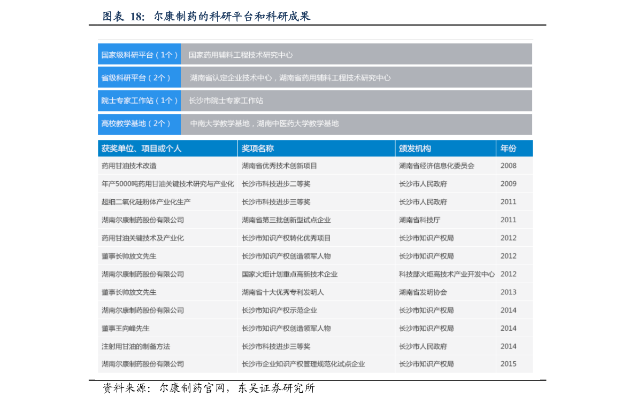The image size is (637, 405).
Task: Select the cell '长沙市科技进步二等奖'
Action: pyautogui.click(x=276, y=184)
